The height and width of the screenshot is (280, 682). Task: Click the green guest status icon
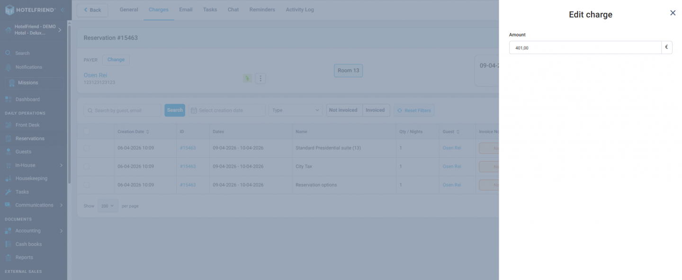[x=247, y=78]
